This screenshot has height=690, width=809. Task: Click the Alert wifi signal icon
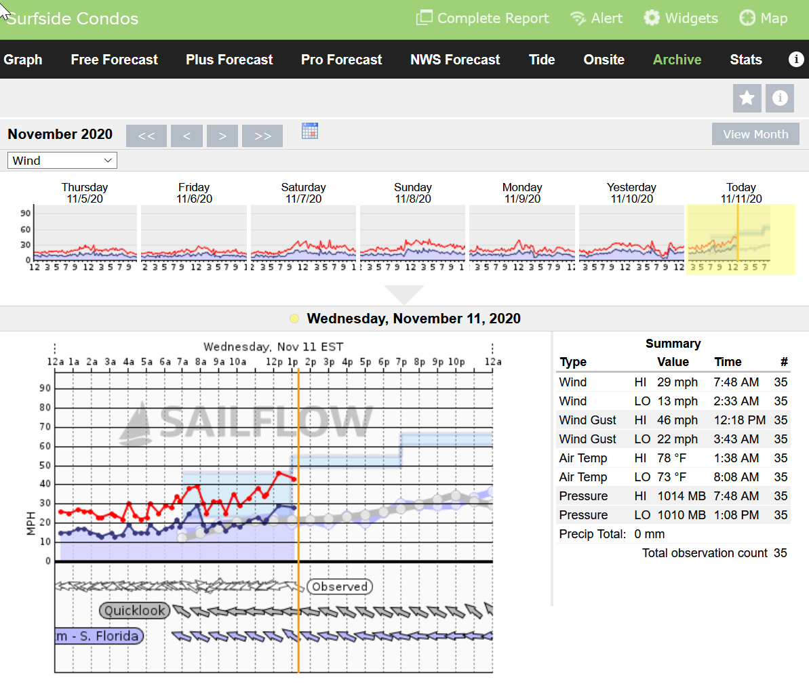pos(578,18)
